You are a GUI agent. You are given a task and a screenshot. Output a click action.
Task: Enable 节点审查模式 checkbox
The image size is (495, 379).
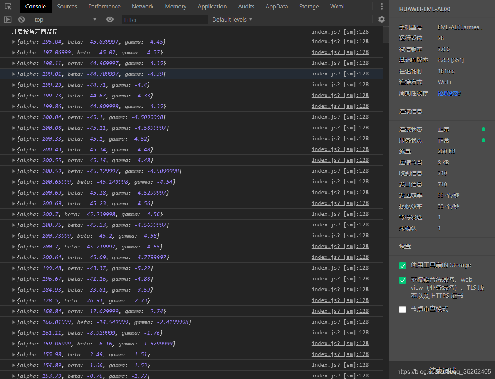(x=403, y=309)
